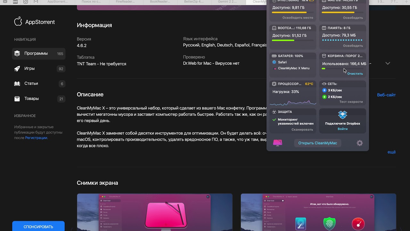Switch to the FineReader browser tab
The image size is (410, 231).
point(125,2)
